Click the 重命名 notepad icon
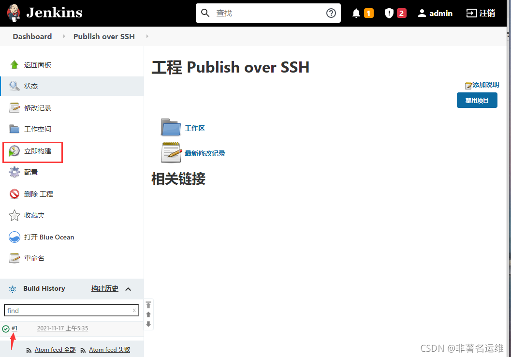Screen dimensions: 511x357 coord(15,258)
